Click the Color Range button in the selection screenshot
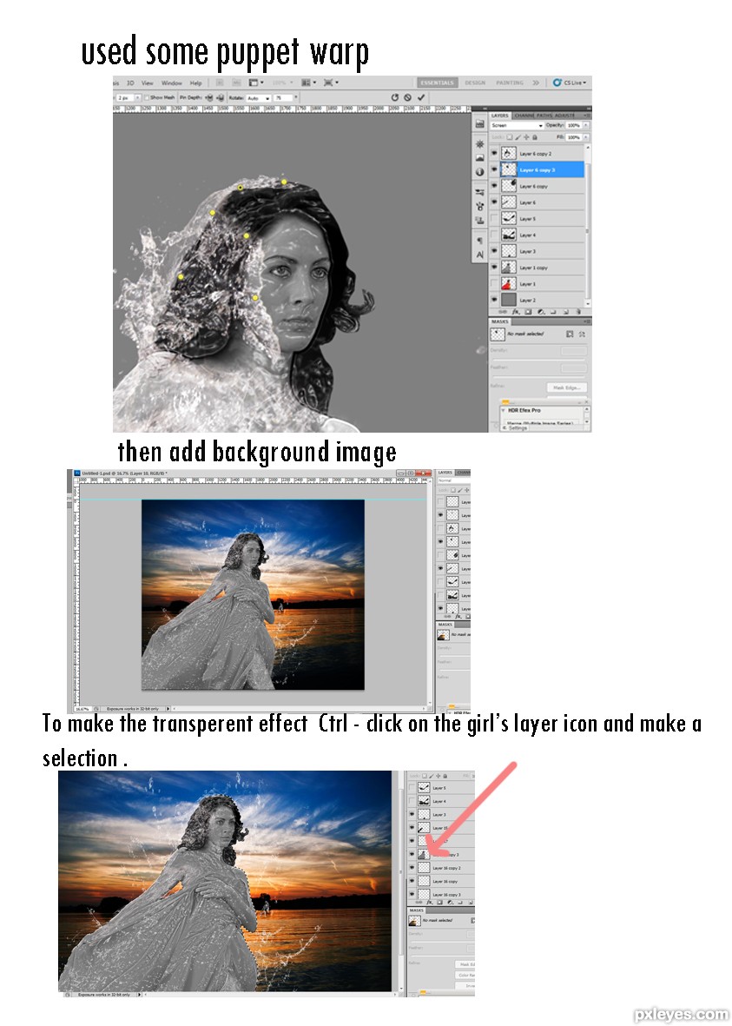732x1026 pixels. pyautogui.click(x=465, y=976)
